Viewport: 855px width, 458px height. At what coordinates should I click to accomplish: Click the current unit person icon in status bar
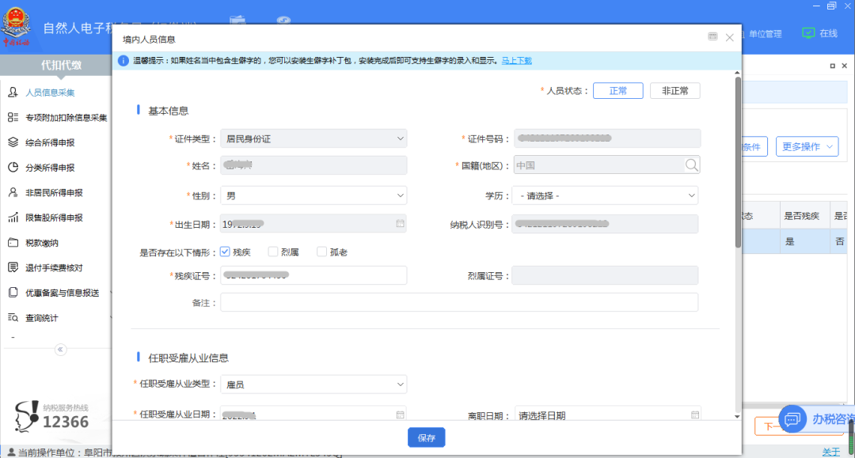pos(11,452)
